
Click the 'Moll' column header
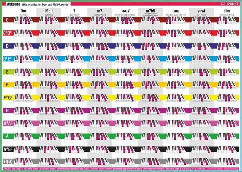click(x=49, y=11)
